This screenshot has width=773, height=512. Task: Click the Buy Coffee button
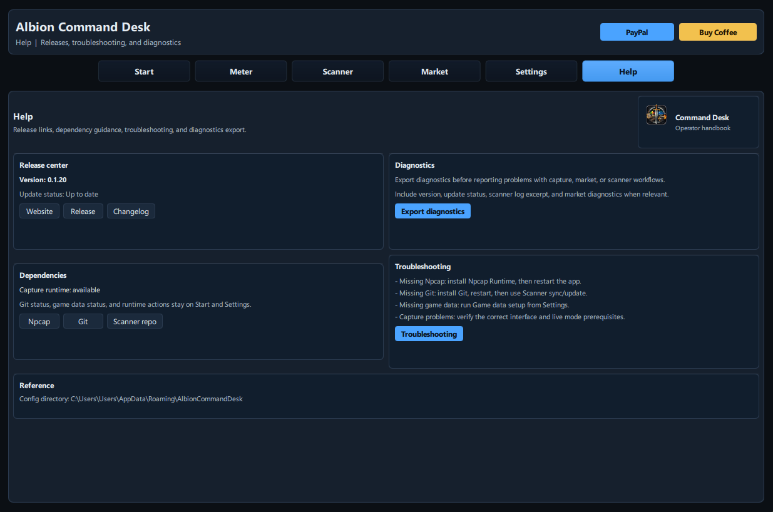coord(717,31)
